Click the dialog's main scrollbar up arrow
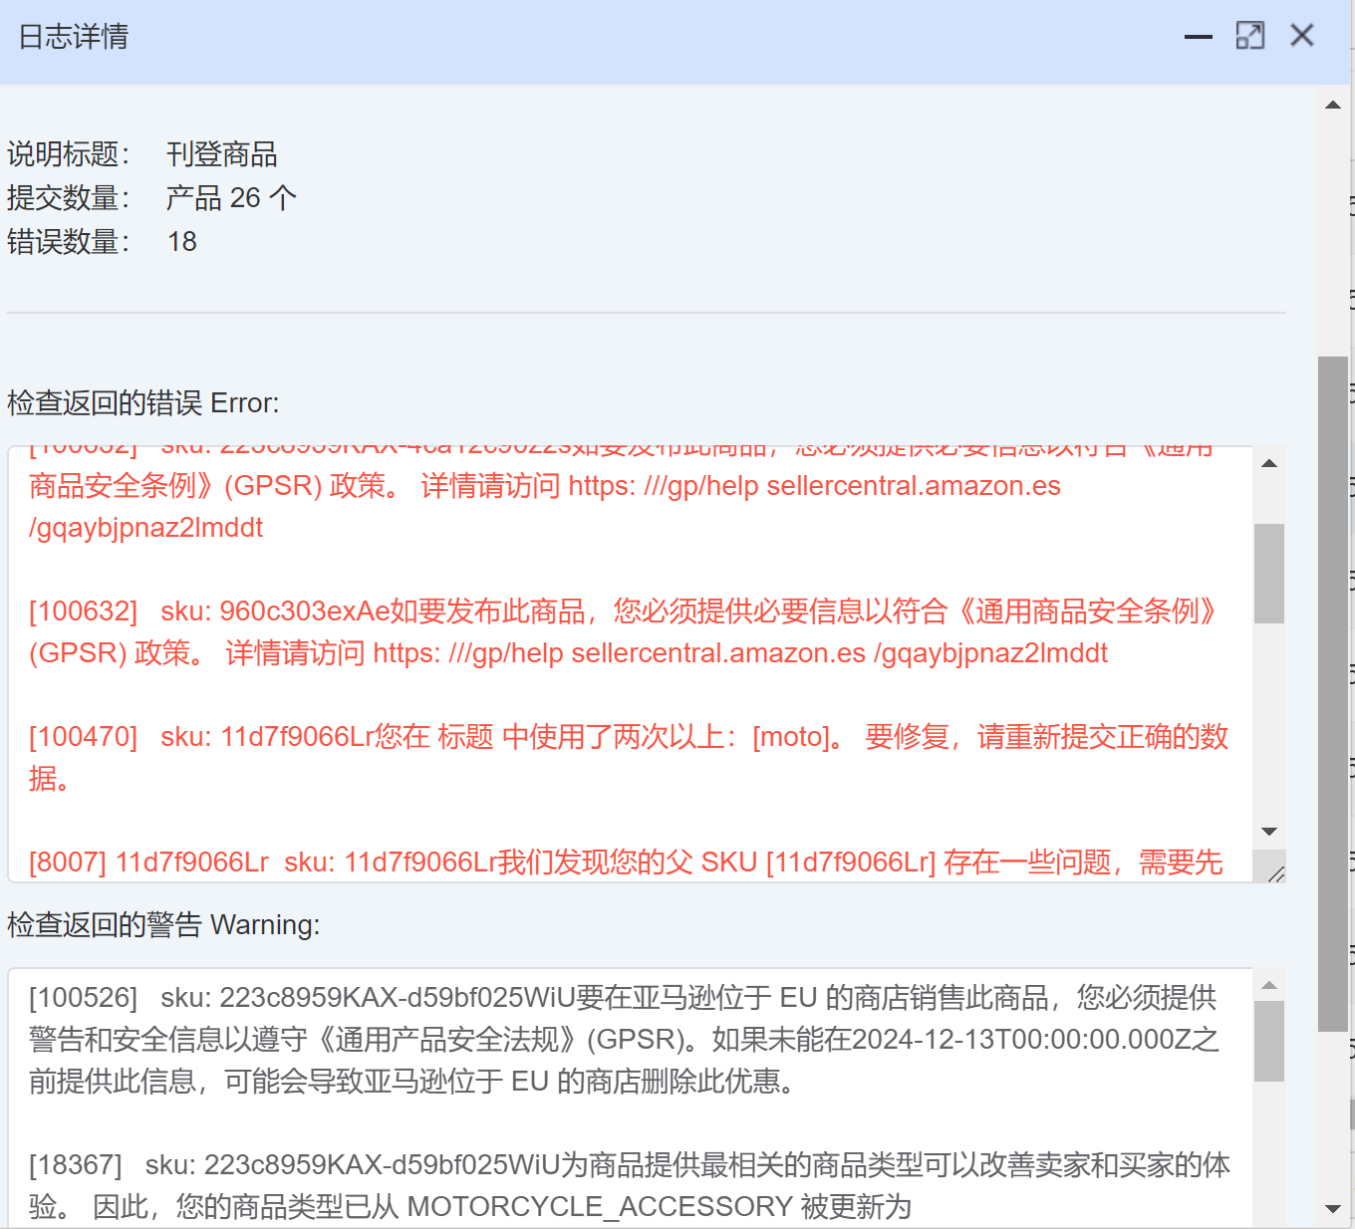Viewport: 1355px width, 1229px height. (x=1333, y=105)
